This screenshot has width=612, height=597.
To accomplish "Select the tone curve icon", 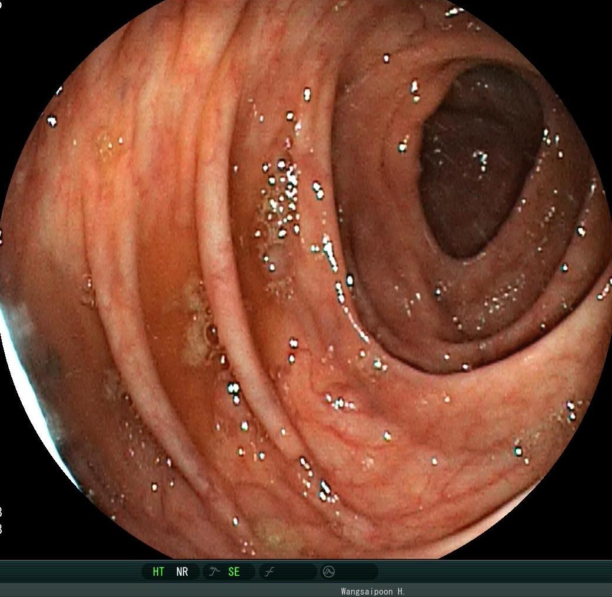I will [270, 572].
